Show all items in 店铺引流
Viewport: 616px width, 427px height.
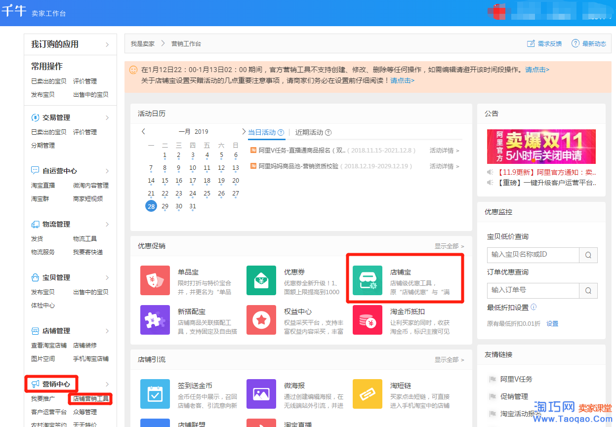449,360
